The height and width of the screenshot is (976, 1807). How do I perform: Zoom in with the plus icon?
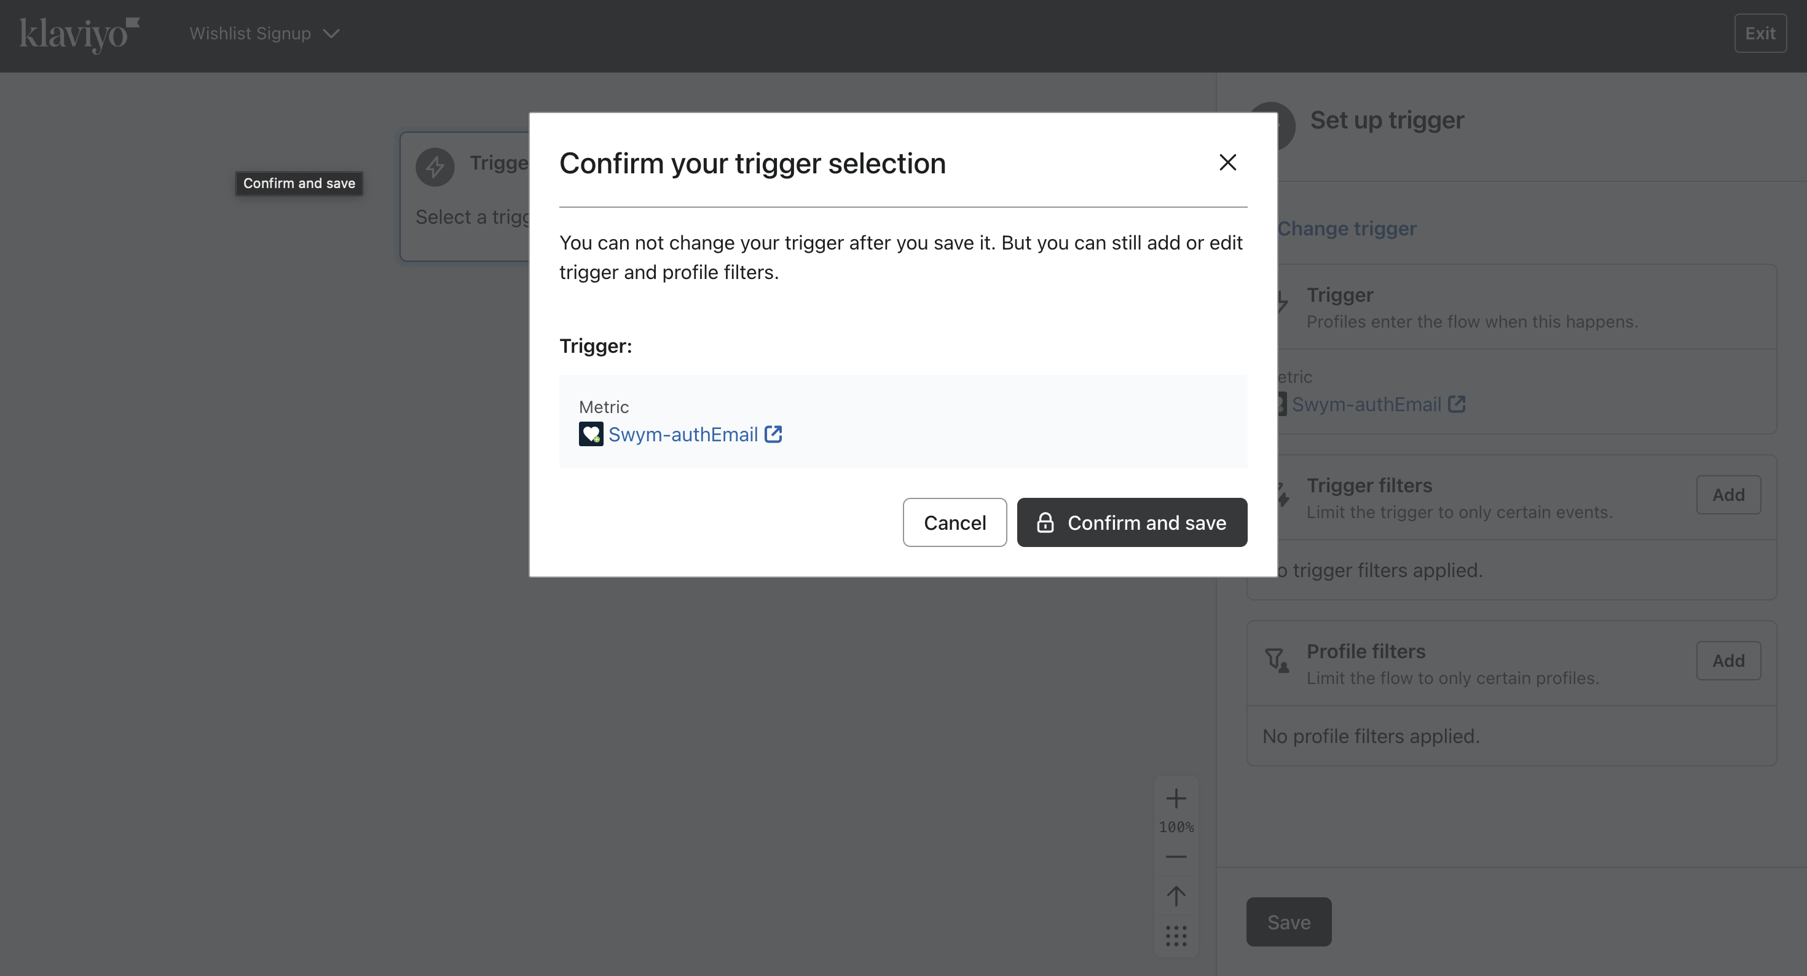click(x=1176, y=798)
